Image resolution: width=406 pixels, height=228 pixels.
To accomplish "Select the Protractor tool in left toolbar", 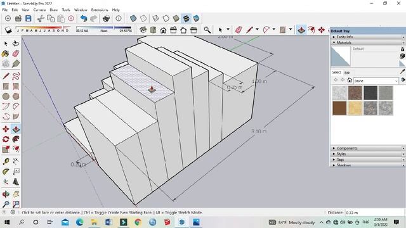I will (6, 172).
